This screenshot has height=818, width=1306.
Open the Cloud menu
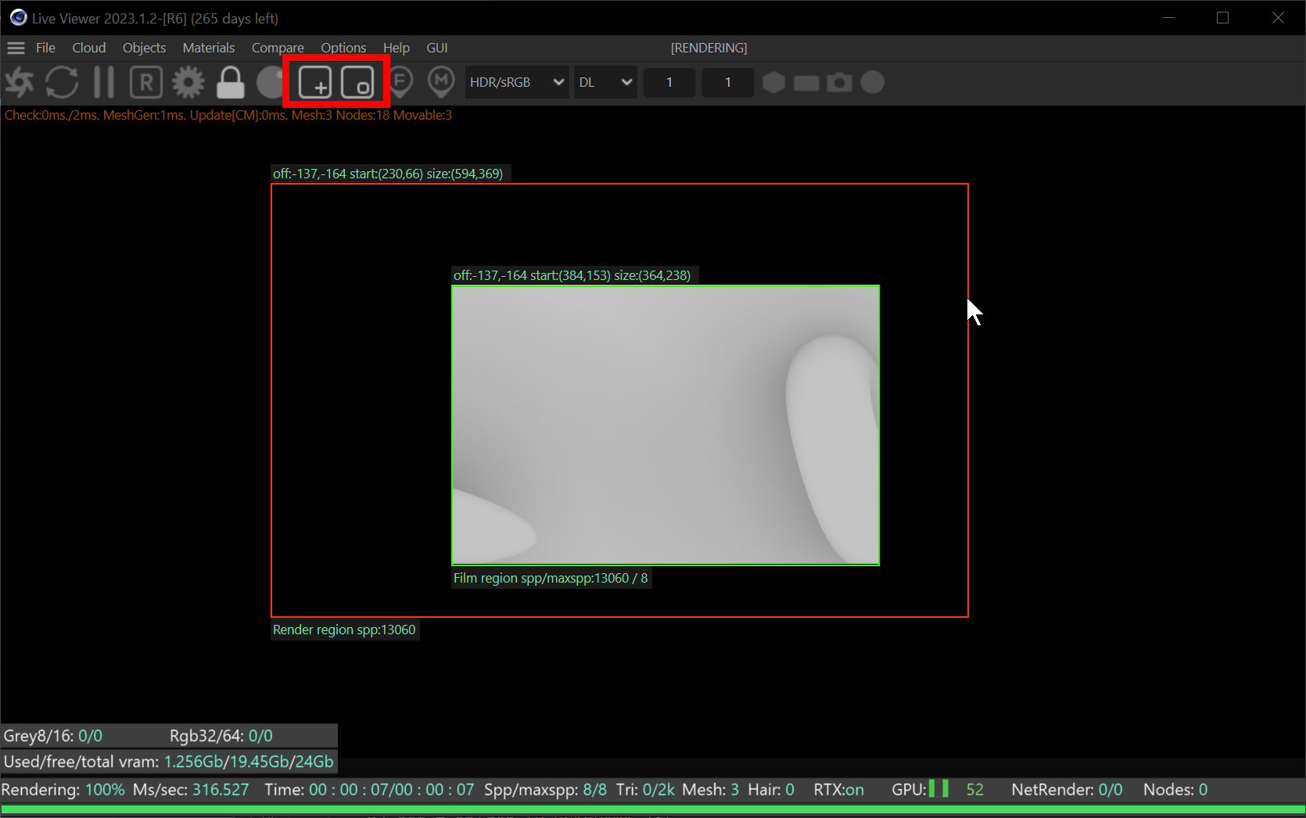89,48
